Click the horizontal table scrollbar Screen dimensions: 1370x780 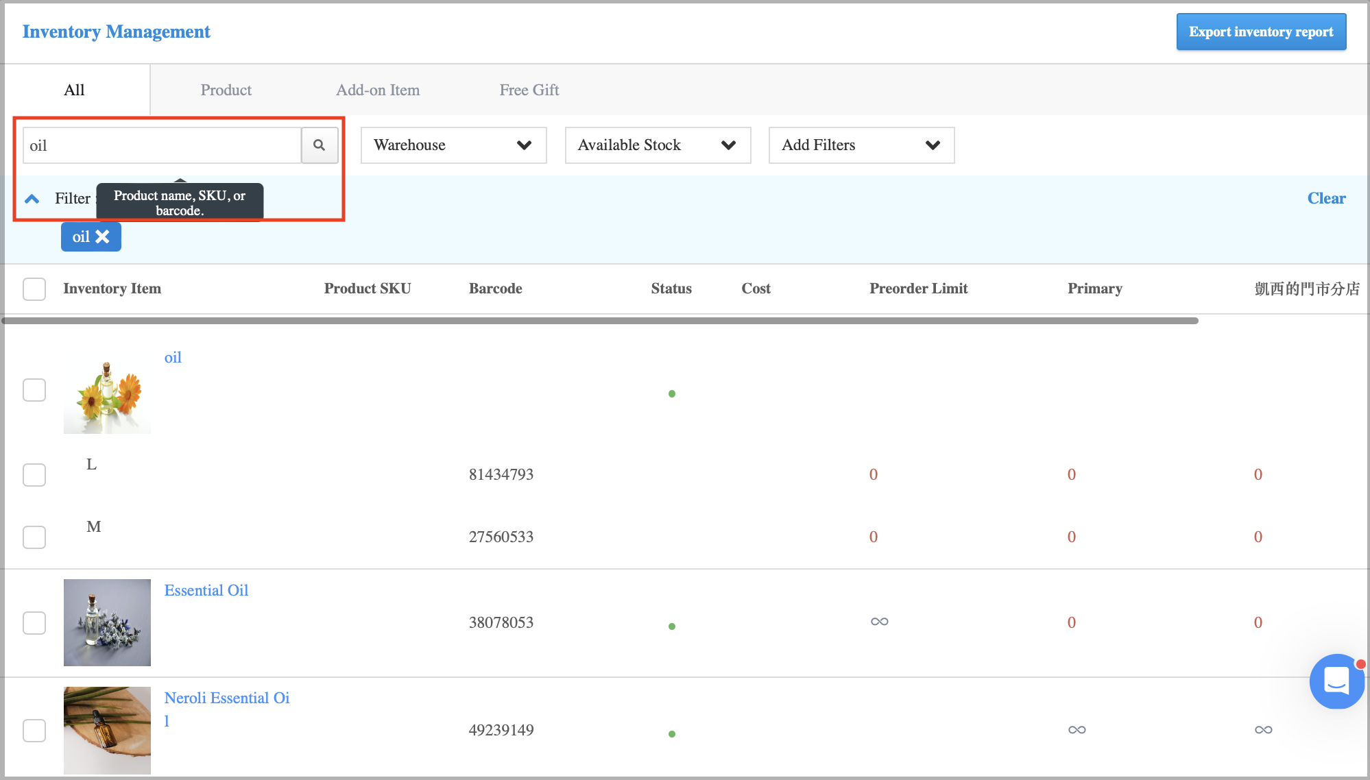point(600,321)
